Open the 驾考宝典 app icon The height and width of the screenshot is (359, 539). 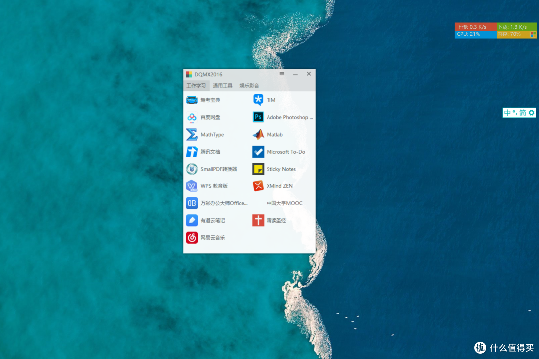(x=192, y=100)
